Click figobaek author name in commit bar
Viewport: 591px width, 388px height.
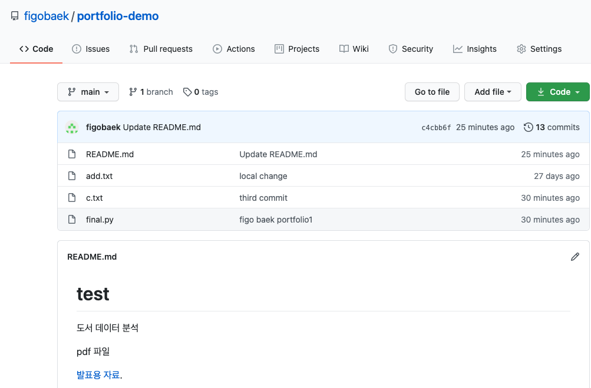point(103,127)
